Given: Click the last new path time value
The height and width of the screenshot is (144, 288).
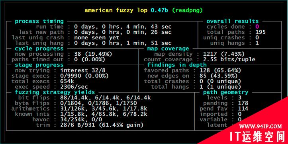Looking at the screenshot, I should pos(123,32).
